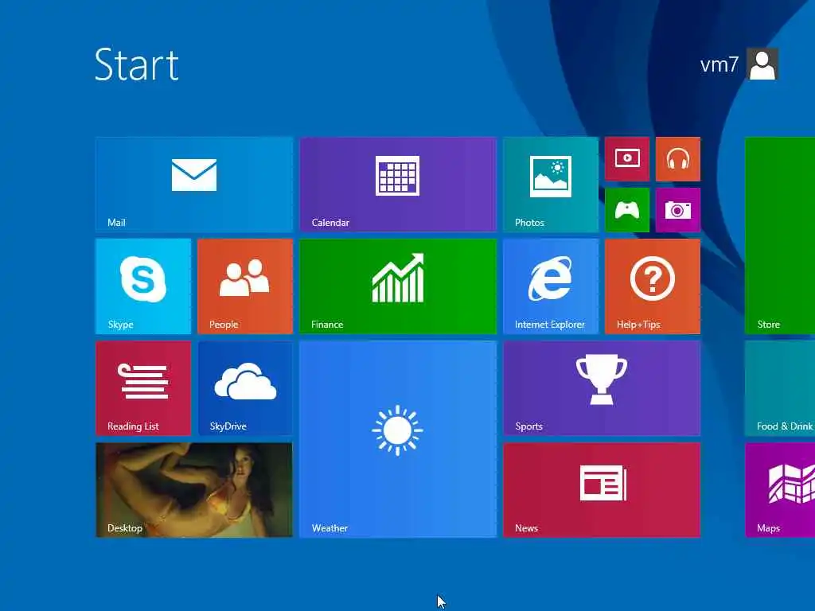
Task: Open the People tile
Action: coord(245,286)
